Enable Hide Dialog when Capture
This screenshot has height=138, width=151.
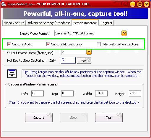[x=99, y=44]
